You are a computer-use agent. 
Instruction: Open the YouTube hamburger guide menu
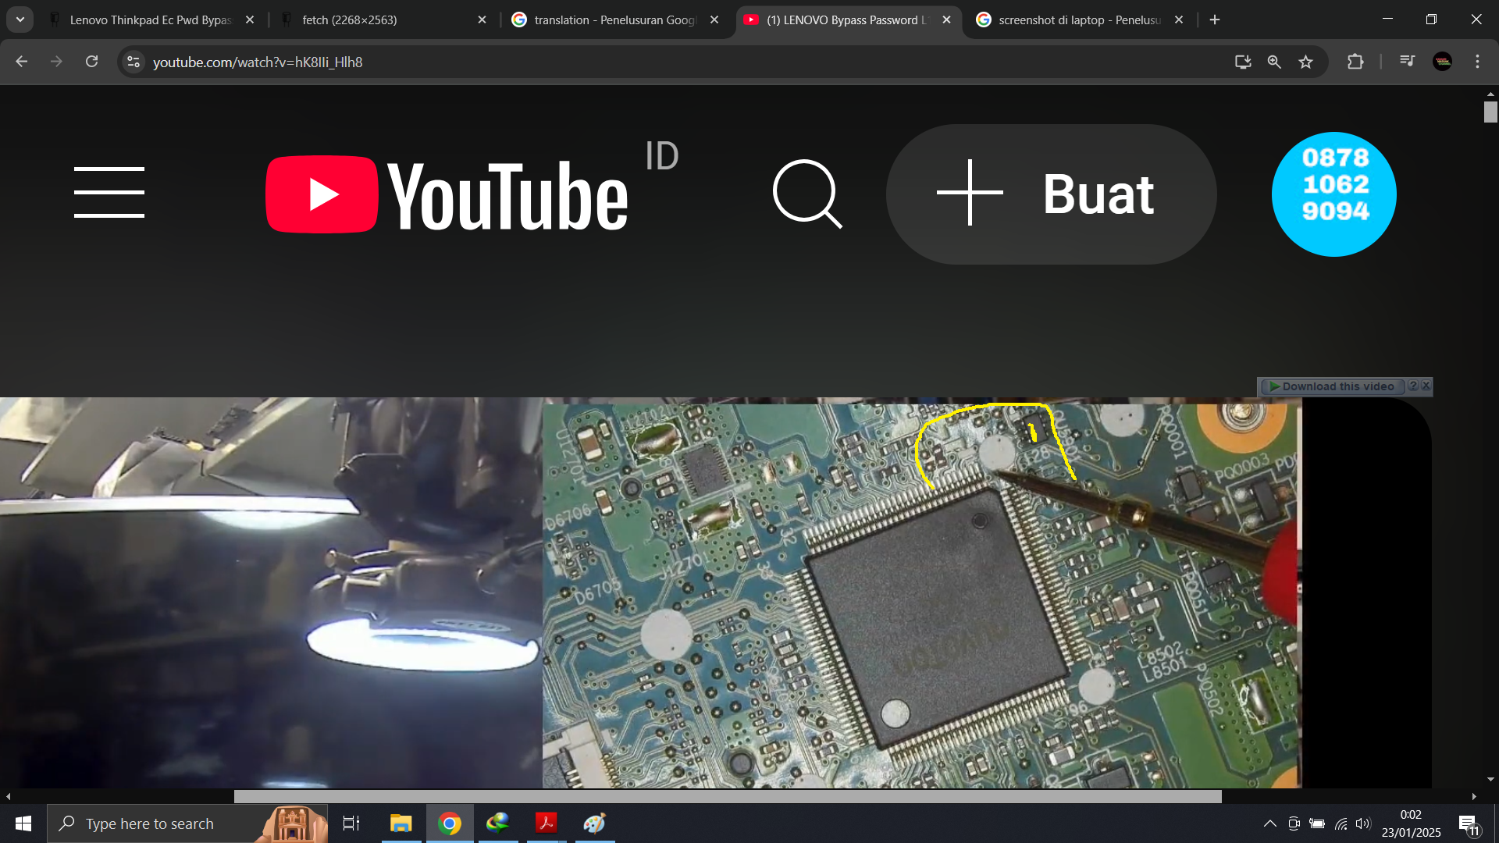point(109,192)
